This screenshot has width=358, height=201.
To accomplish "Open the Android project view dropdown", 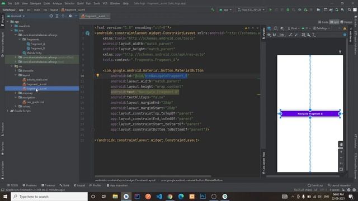I will point(16,16).
